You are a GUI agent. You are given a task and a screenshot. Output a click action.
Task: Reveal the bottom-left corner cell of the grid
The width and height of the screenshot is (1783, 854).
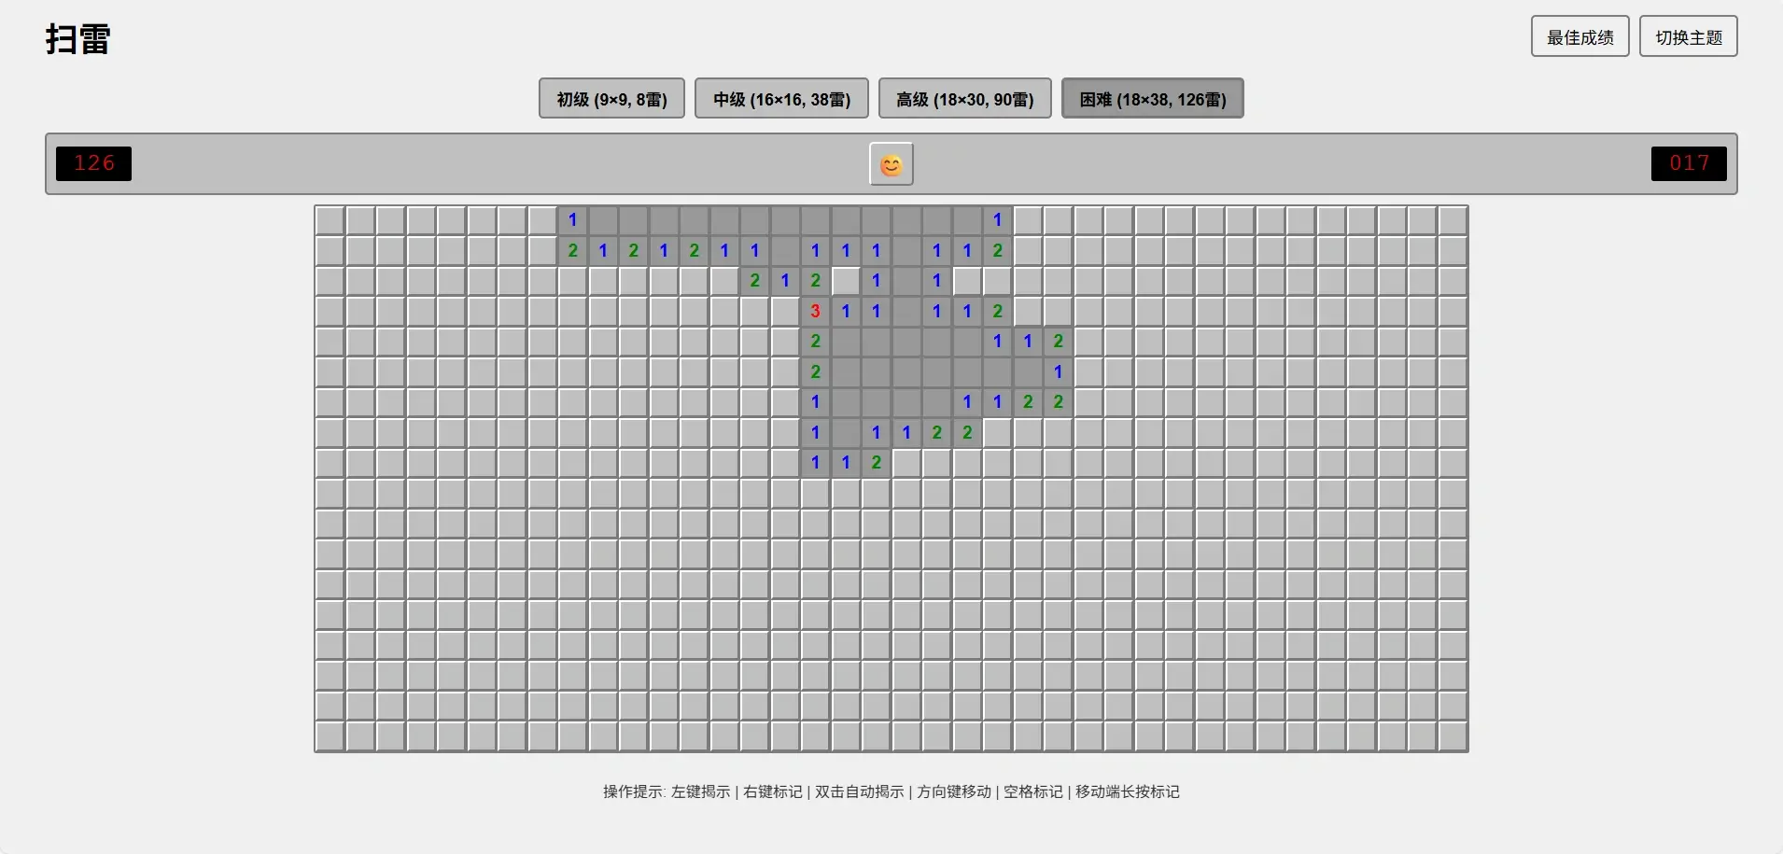(x=330, y=736)
